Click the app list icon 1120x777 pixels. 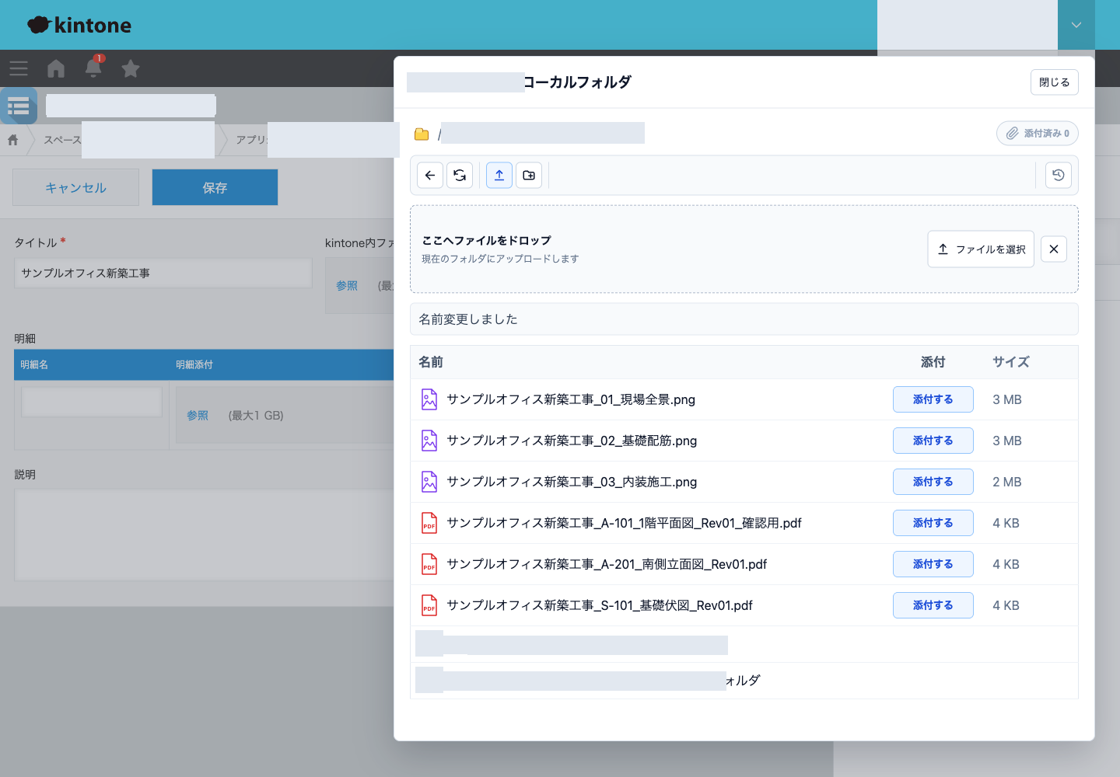[19, 106]
